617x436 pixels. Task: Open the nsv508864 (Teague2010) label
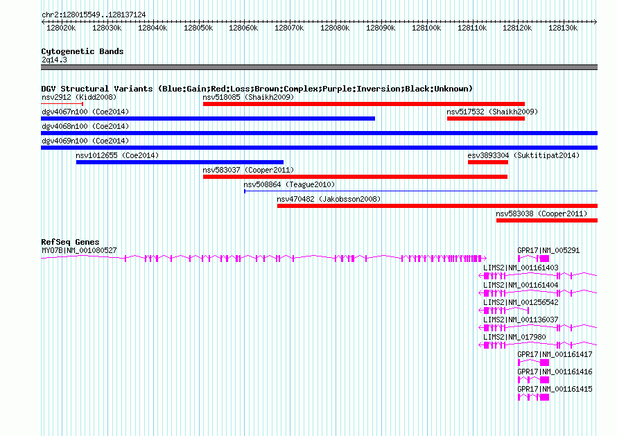tap(289, 184)
